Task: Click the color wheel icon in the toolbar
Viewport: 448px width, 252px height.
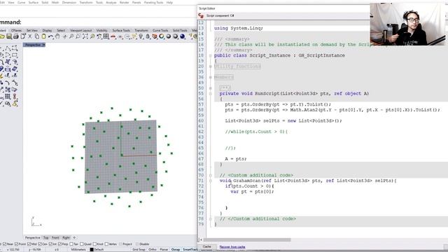Action: click(162, 36)
